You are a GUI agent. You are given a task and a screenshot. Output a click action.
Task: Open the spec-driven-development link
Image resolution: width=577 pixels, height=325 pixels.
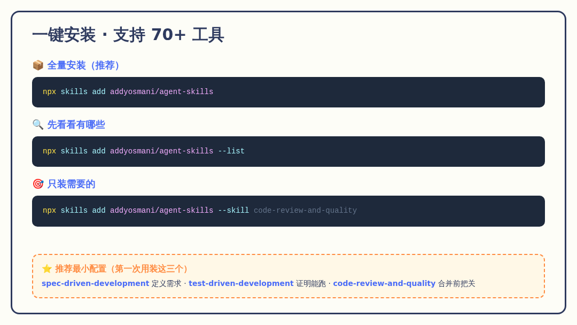pyautogui.click(x=95, y=283)
